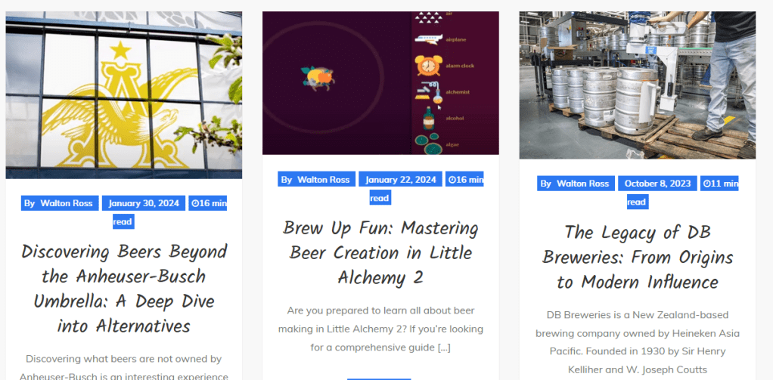Click the 'read' badge under Little Alchemy post
The image size is (773, 380).
pos(380,198)
